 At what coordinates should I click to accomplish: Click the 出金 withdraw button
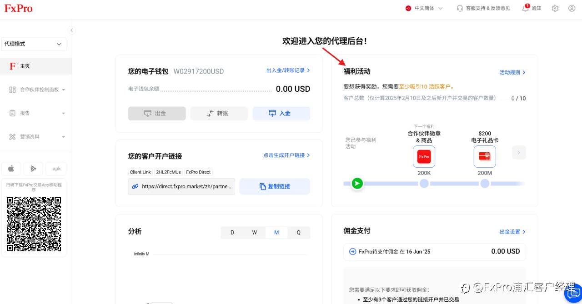click(x=157, y=114)
